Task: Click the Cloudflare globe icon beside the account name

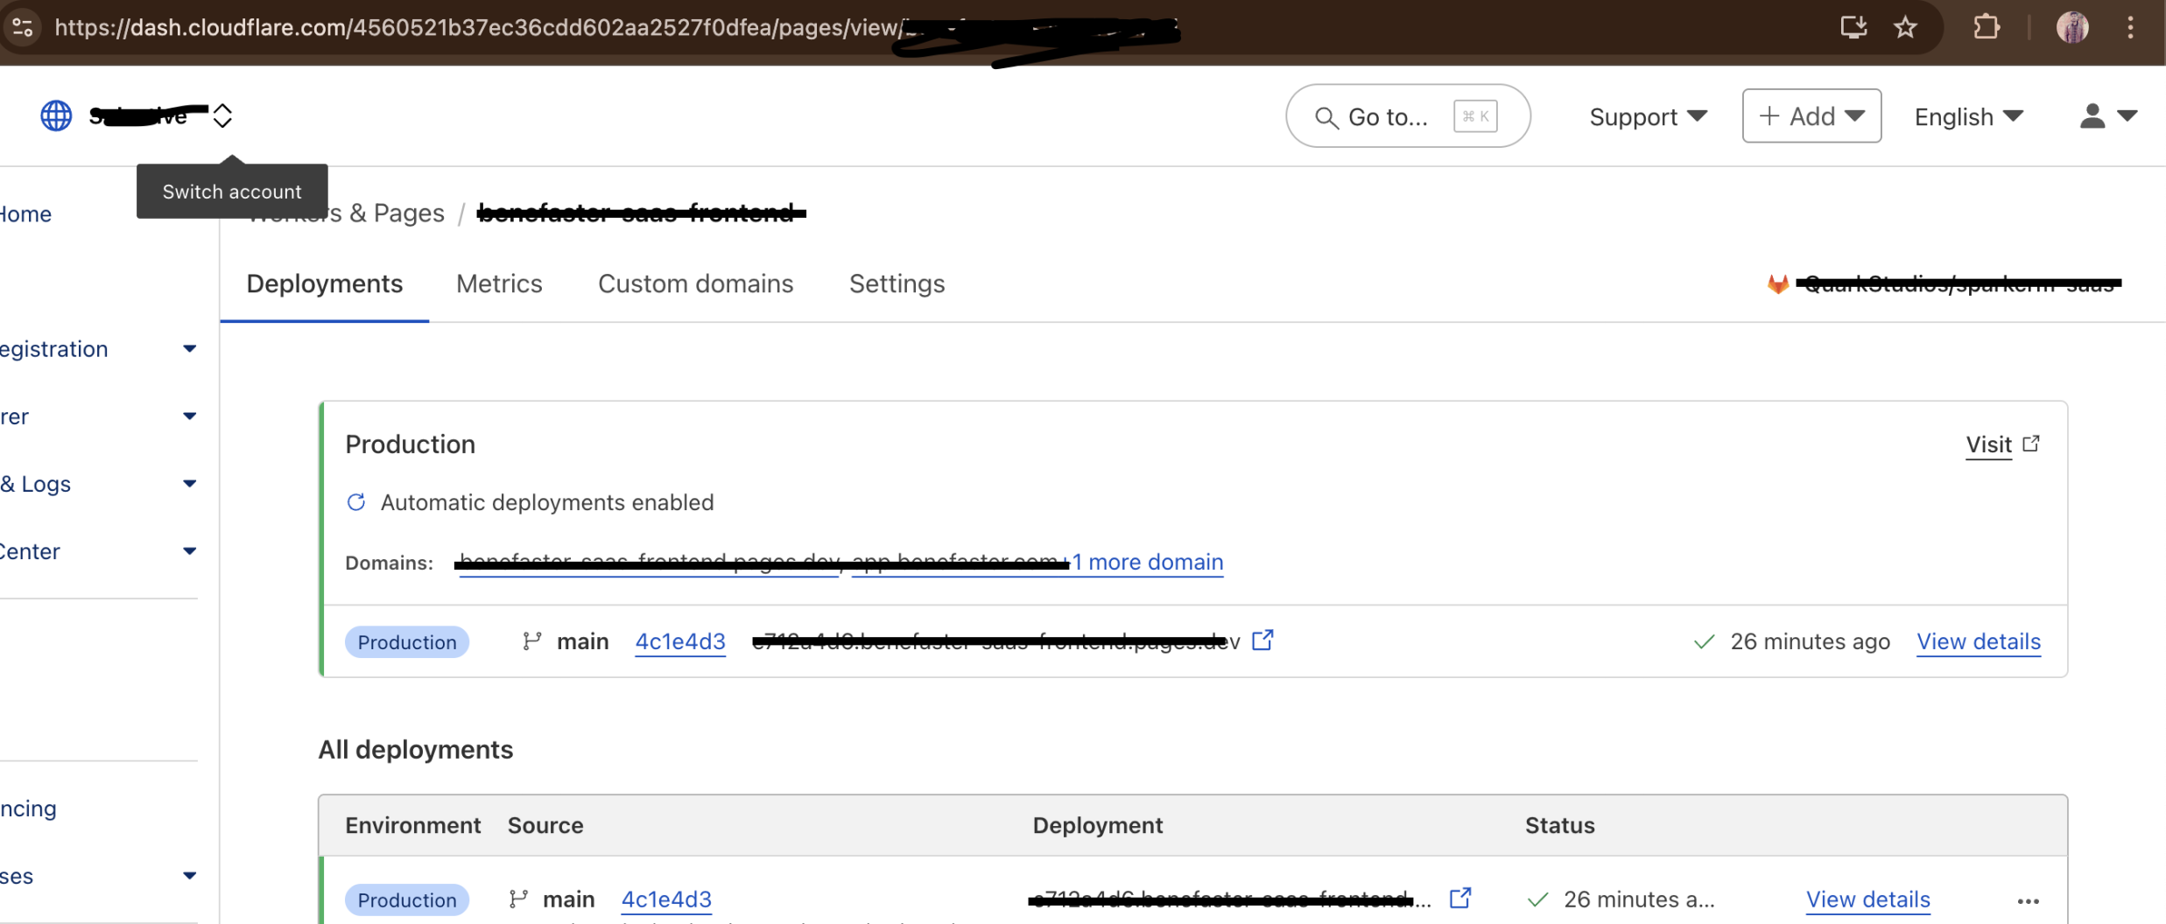Action: (x=57, y=115)
